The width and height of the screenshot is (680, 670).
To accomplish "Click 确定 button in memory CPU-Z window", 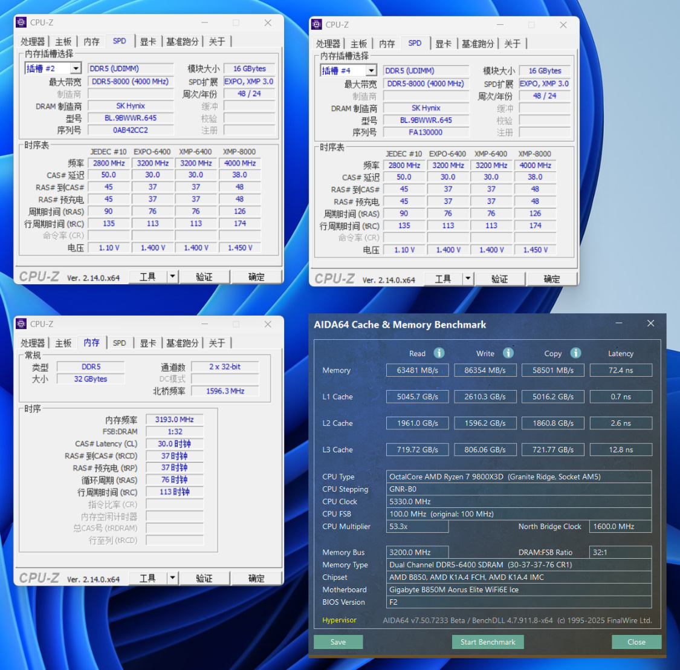I will [x=256, y=579].
